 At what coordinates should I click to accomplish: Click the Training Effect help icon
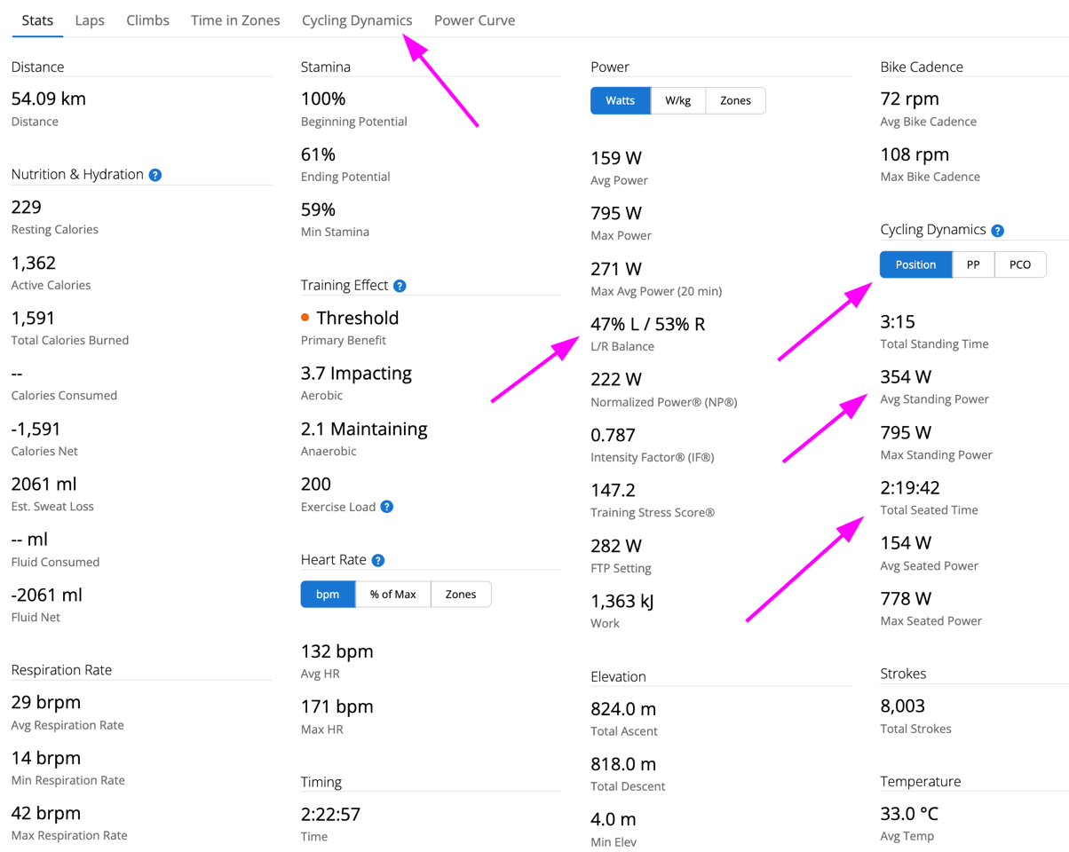(400, 286)
